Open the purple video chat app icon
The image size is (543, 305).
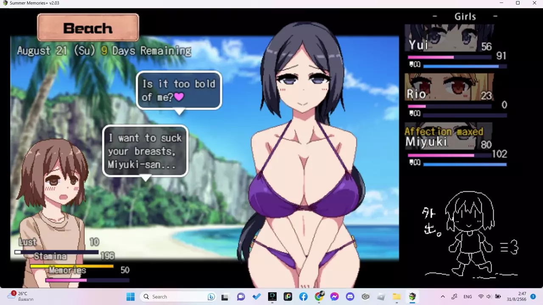click(241, 297)
